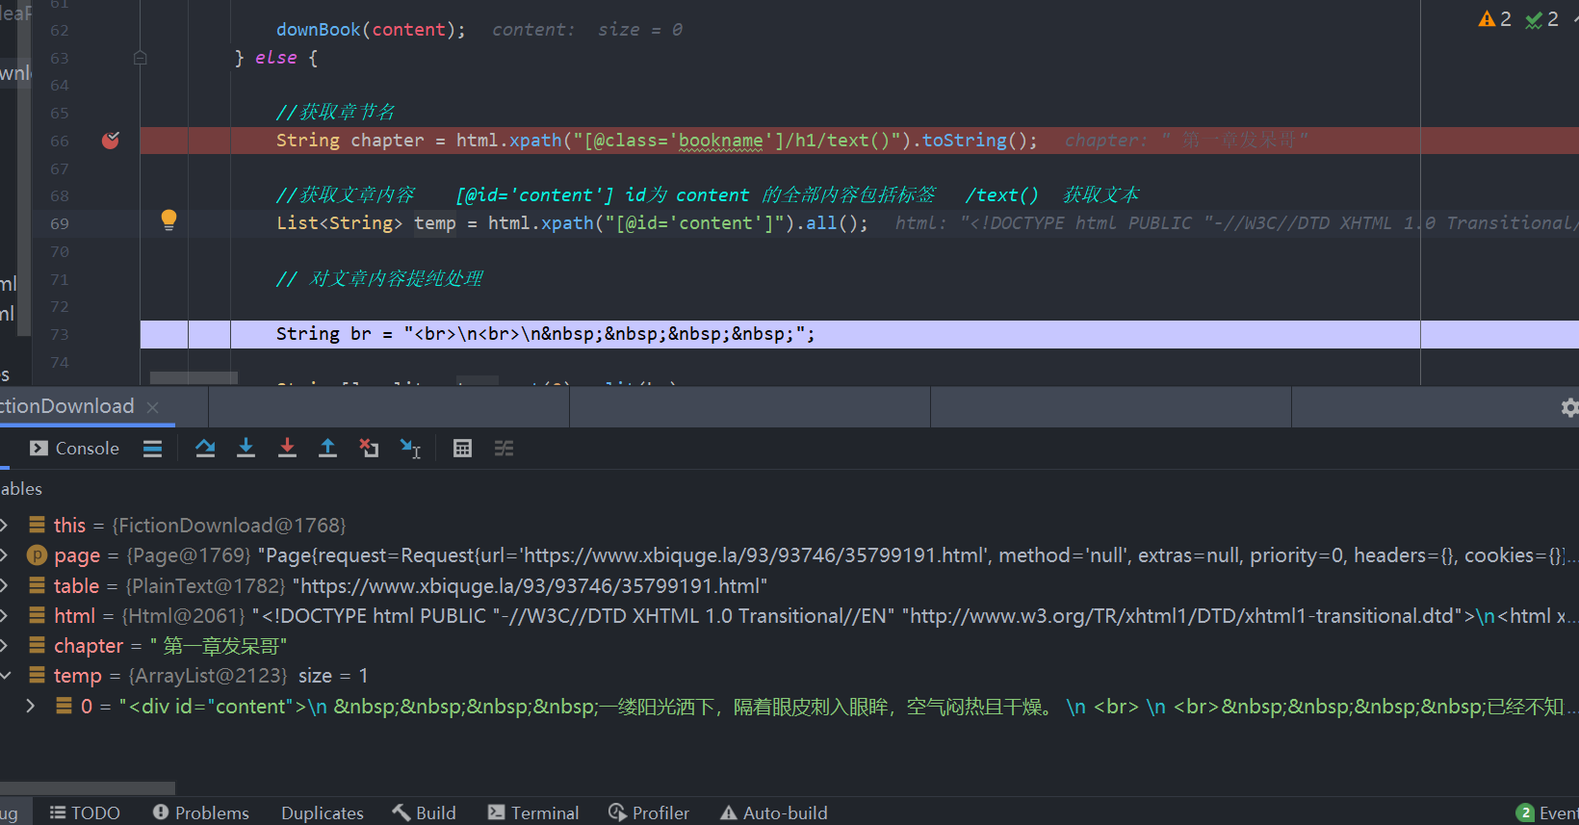Click the 'downBook' method call
The height and width of the screenshot is (825, 1579).
tap(318, 30)
